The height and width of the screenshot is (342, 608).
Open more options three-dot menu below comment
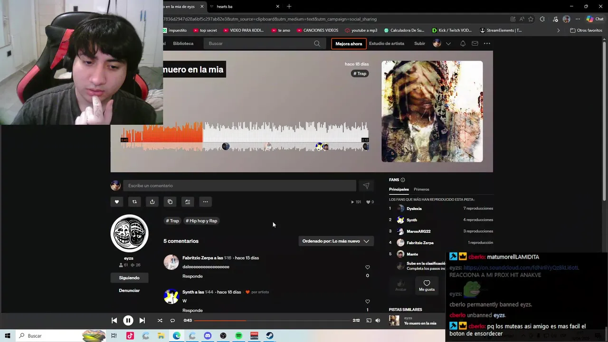click(205, 202)
